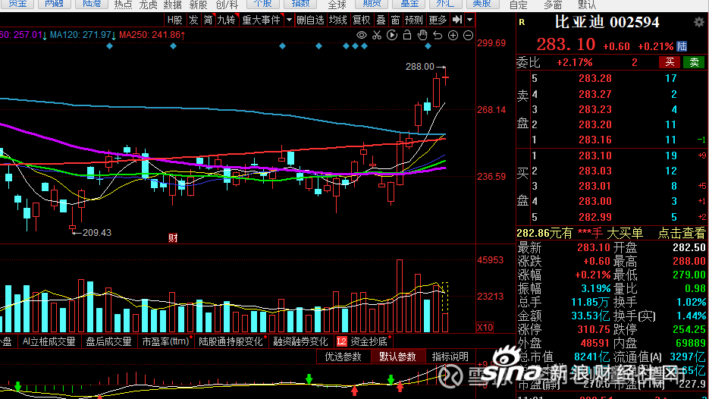709x399 pixels.
Task: Switch to 资金抄底 indicator tab
Action: coord(369,341)
